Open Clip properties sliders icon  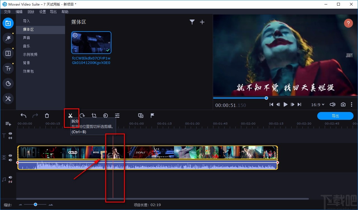pos(117,115)
